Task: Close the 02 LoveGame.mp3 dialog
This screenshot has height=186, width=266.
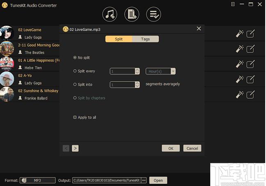Action: tap(199, 29)
